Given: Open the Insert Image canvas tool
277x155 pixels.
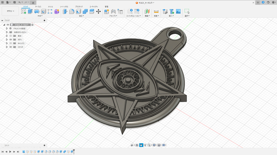Looking at the screenshot, I should [178, 11].
